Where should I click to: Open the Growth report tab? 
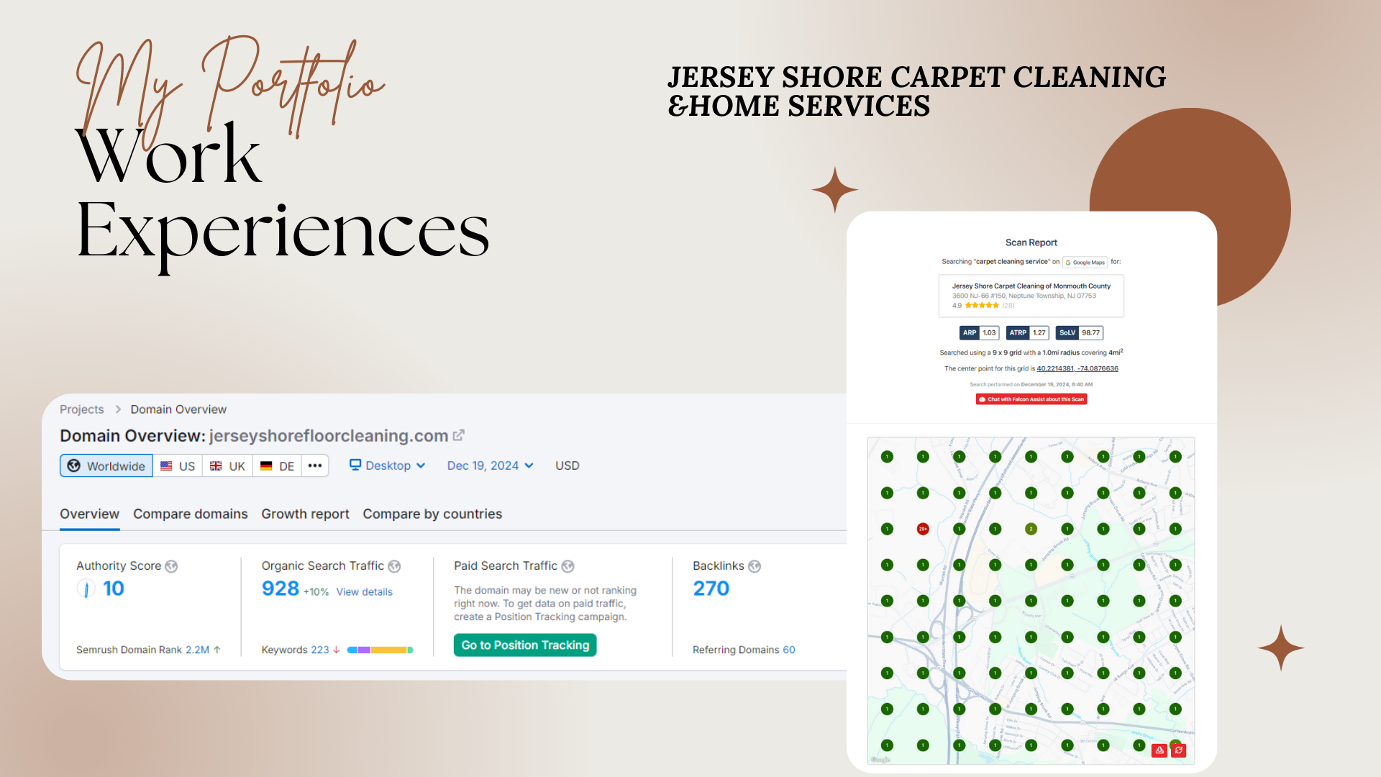305,514
